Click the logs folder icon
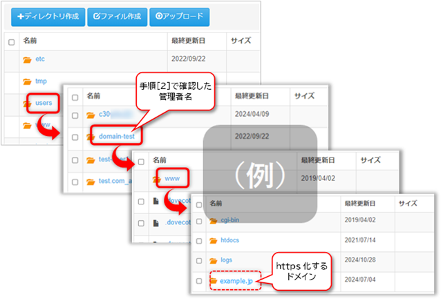The width and height of the screenshot is (443, 301). [214, 261]
